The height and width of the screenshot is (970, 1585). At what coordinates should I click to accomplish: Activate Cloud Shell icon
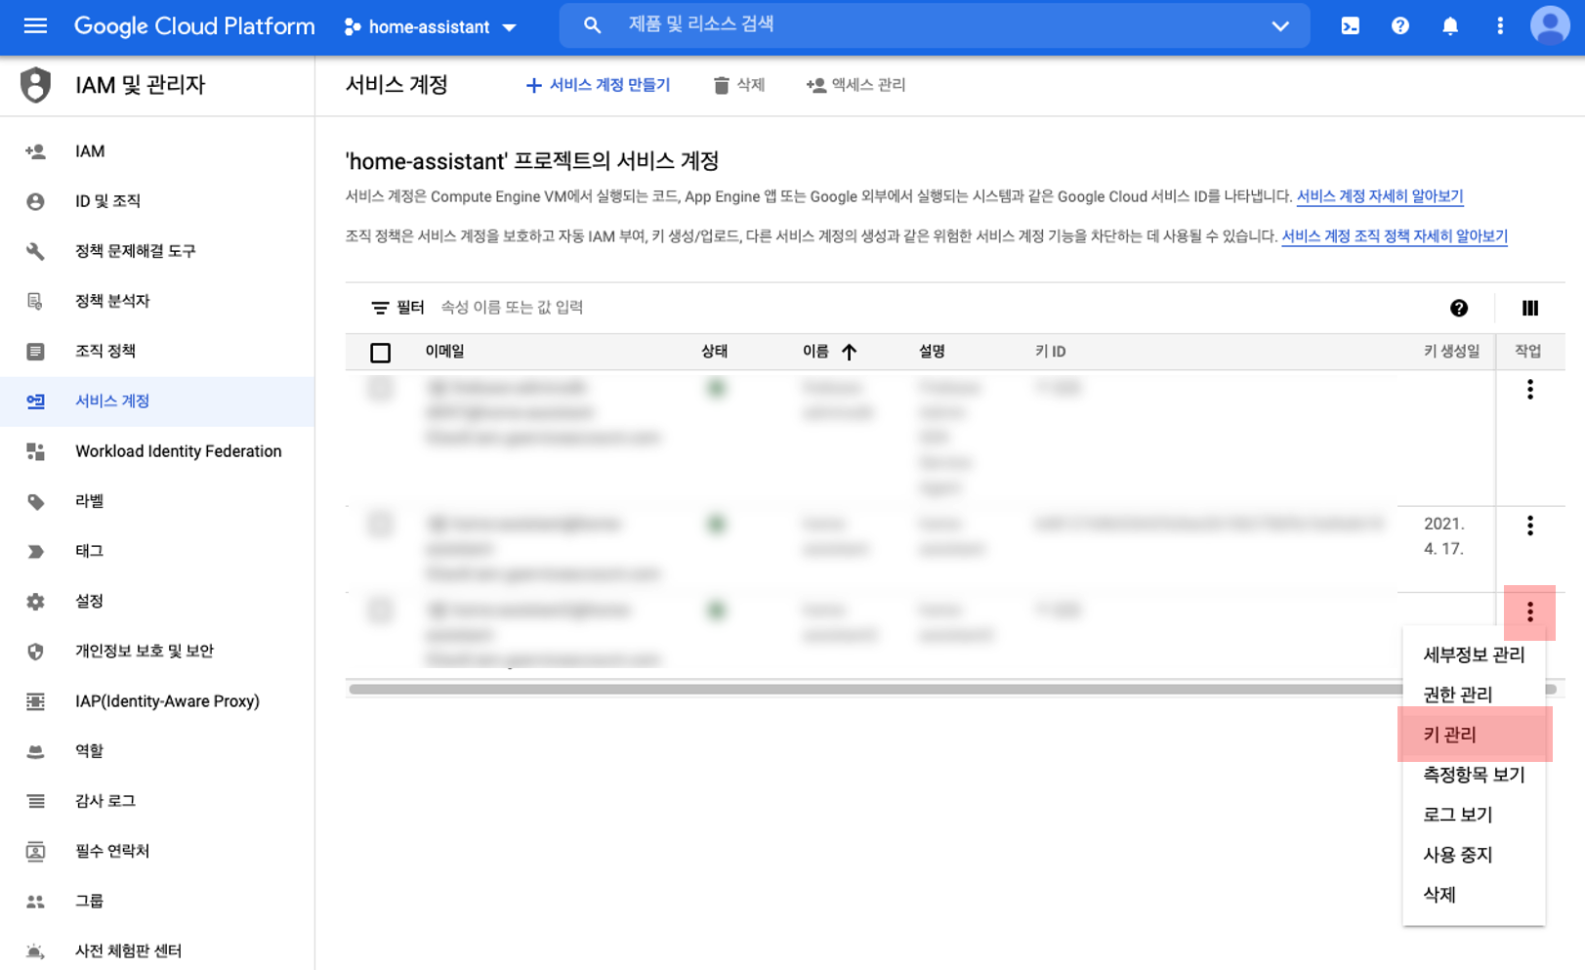1350,26
